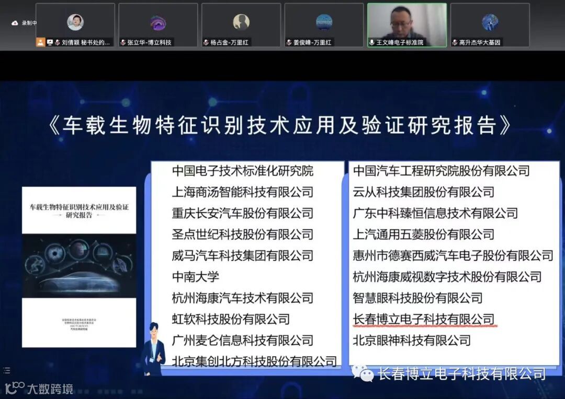Click the text 上海商汤智能科技有限公司
This screenshot has height=399, width=565.
pyautogui.click(x=243, y=192)
